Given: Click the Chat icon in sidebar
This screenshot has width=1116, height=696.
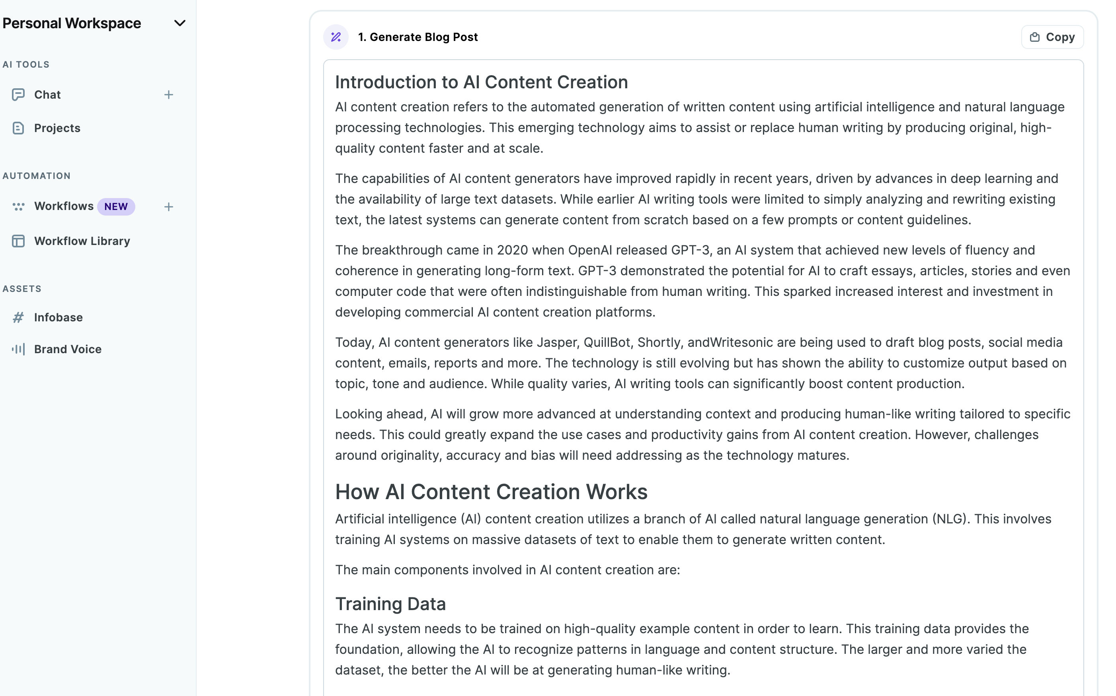Looking at the screenshot, I should click(x=19, y=94).
